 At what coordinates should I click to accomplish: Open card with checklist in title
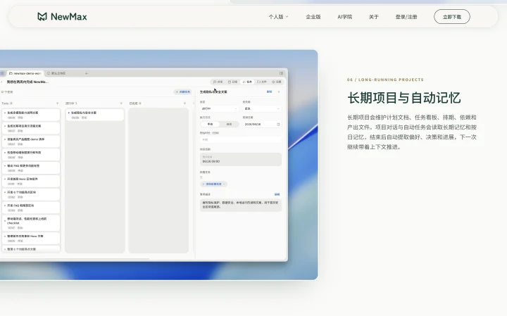(x=31, y=223)
